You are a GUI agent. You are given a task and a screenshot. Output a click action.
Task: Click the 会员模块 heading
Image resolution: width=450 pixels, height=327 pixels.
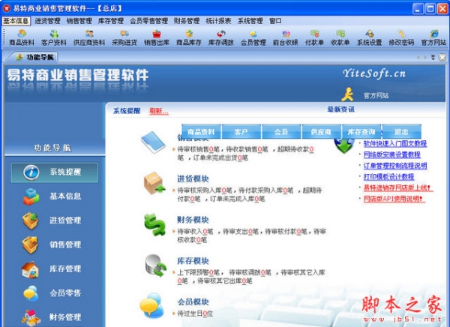pos(193,302)
